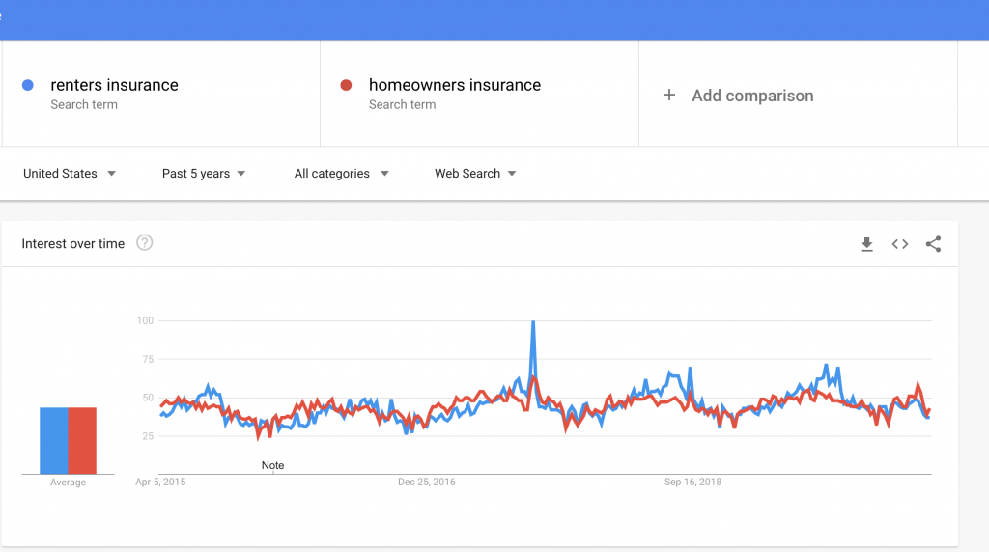Click the blue Average bar

[54, 440]
